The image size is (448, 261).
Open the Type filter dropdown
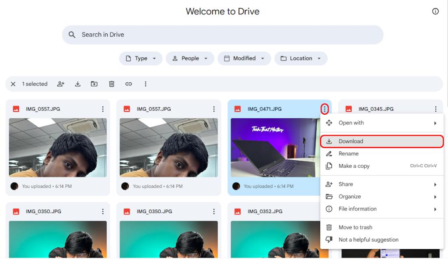pyautogui.click(x=141, y=58)
